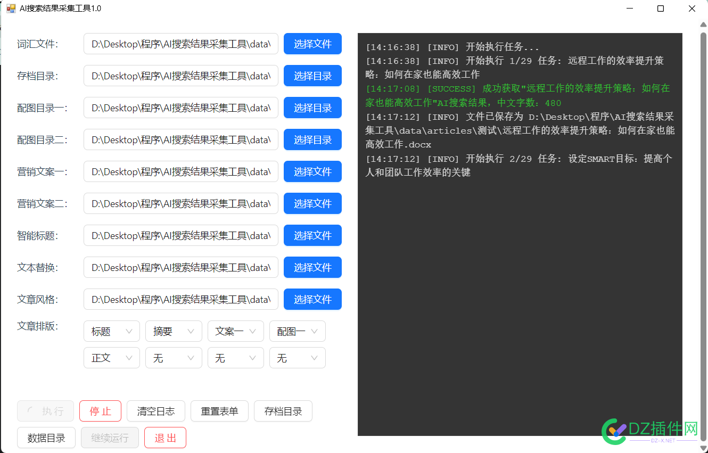Focus the 营销文案二 path field
This screenshot has height=453, width=708.
pos(181,203)
